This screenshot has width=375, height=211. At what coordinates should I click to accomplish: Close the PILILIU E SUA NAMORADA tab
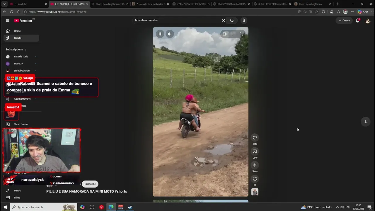point(87,4)
